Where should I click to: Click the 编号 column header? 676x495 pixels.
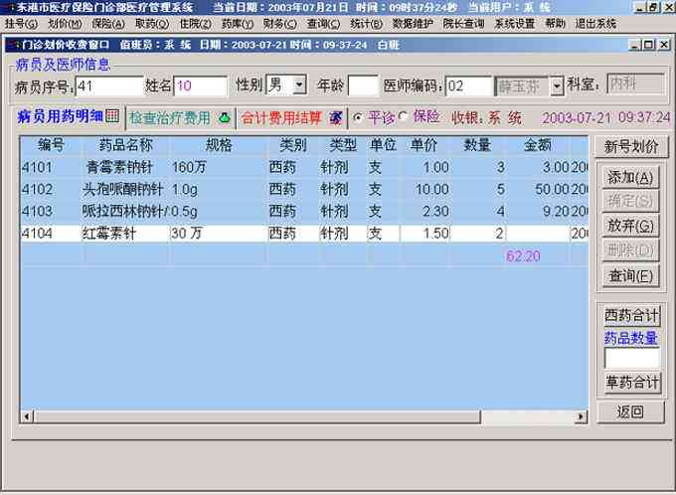(x=51, y=145)
